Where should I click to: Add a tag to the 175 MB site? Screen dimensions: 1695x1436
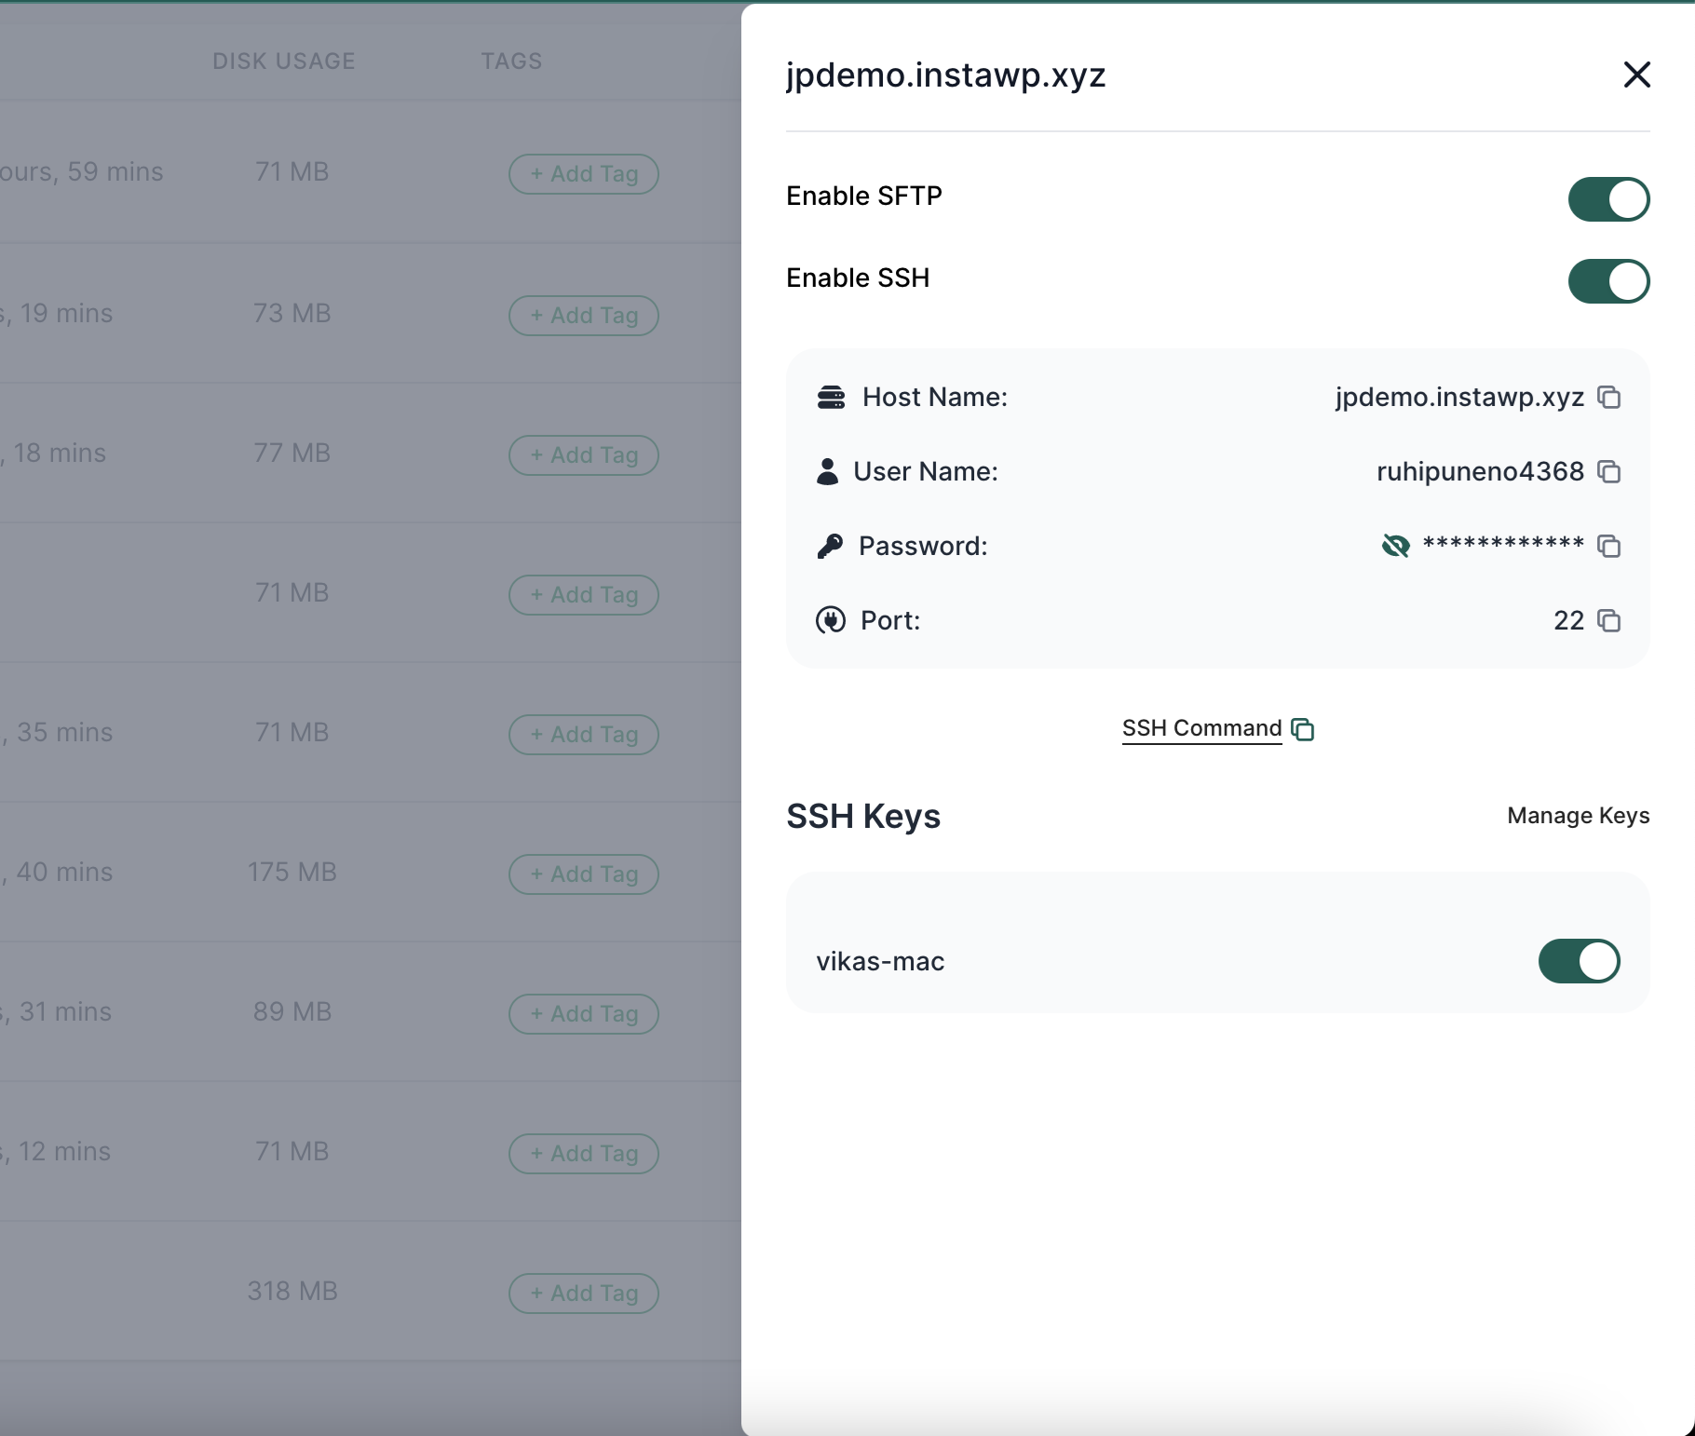(584, 874)
